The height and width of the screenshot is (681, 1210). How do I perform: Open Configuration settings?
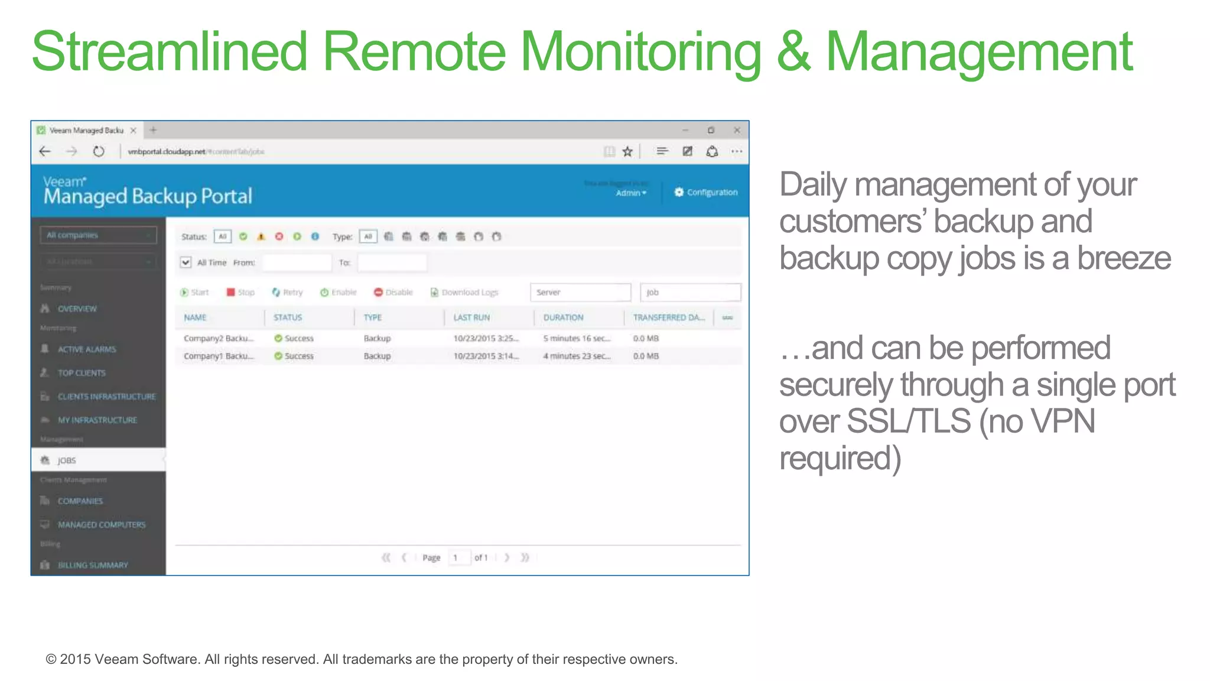[706, 192]
